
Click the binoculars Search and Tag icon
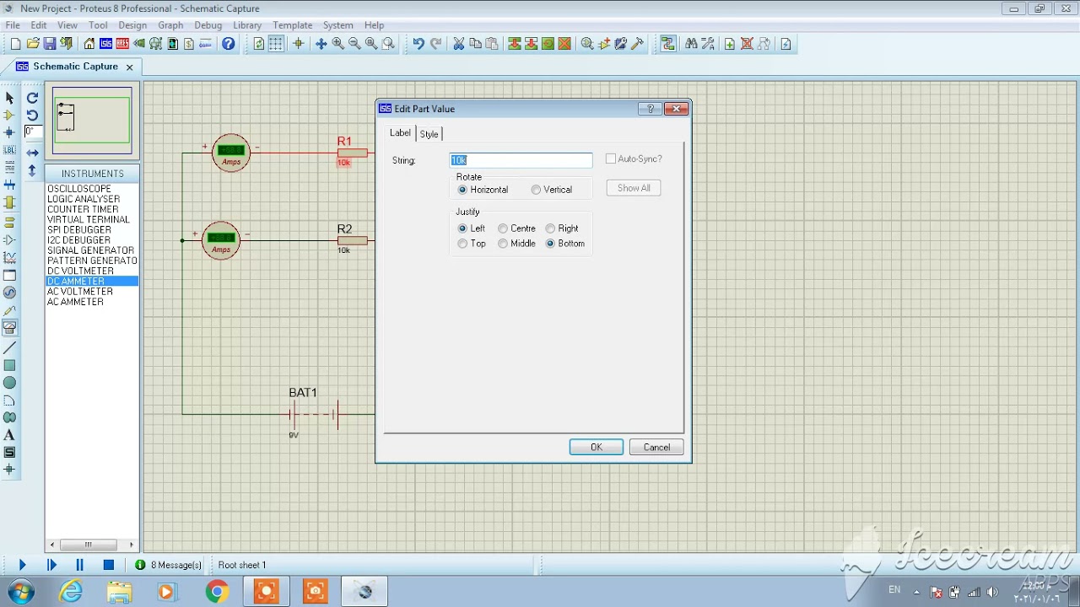click(691, 44)
